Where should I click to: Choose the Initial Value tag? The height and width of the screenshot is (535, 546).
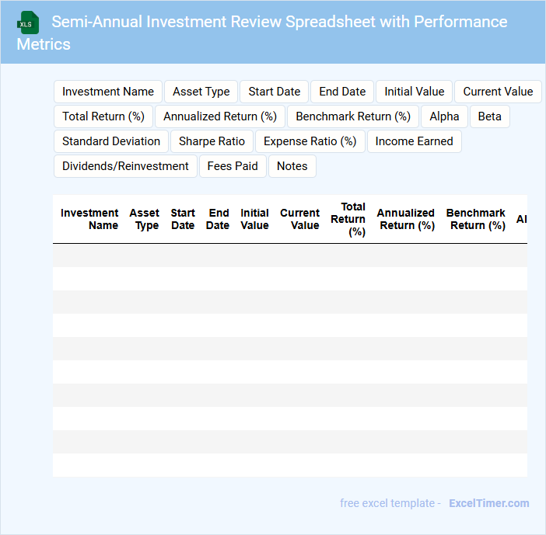pos(414,92)
